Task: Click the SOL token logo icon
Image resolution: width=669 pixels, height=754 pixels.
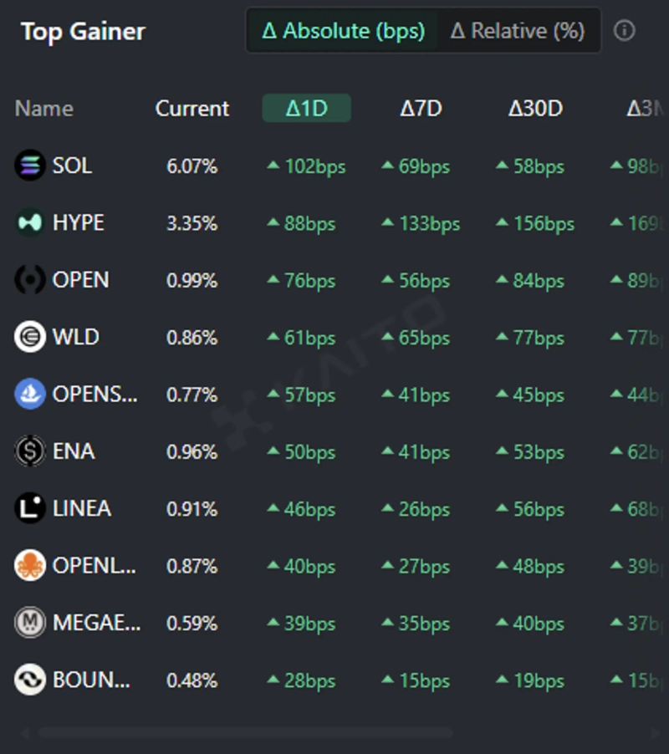Action: point(30,166)
